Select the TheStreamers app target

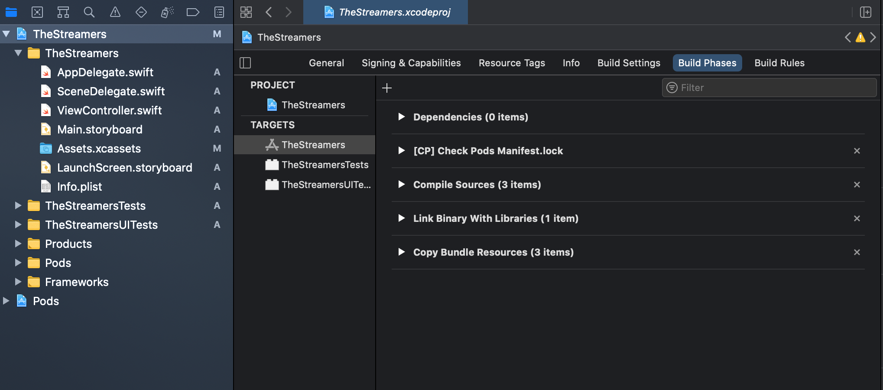pyautogui.click(x=305, y=145)
